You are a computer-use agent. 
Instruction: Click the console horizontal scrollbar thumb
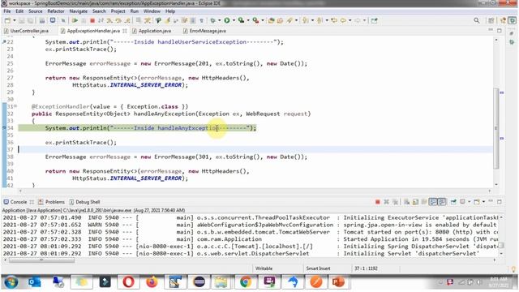[x=41, y=260]
